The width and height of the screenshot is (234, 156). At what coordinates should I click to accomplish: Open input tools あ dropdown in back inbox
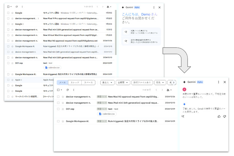pos(109,7)
